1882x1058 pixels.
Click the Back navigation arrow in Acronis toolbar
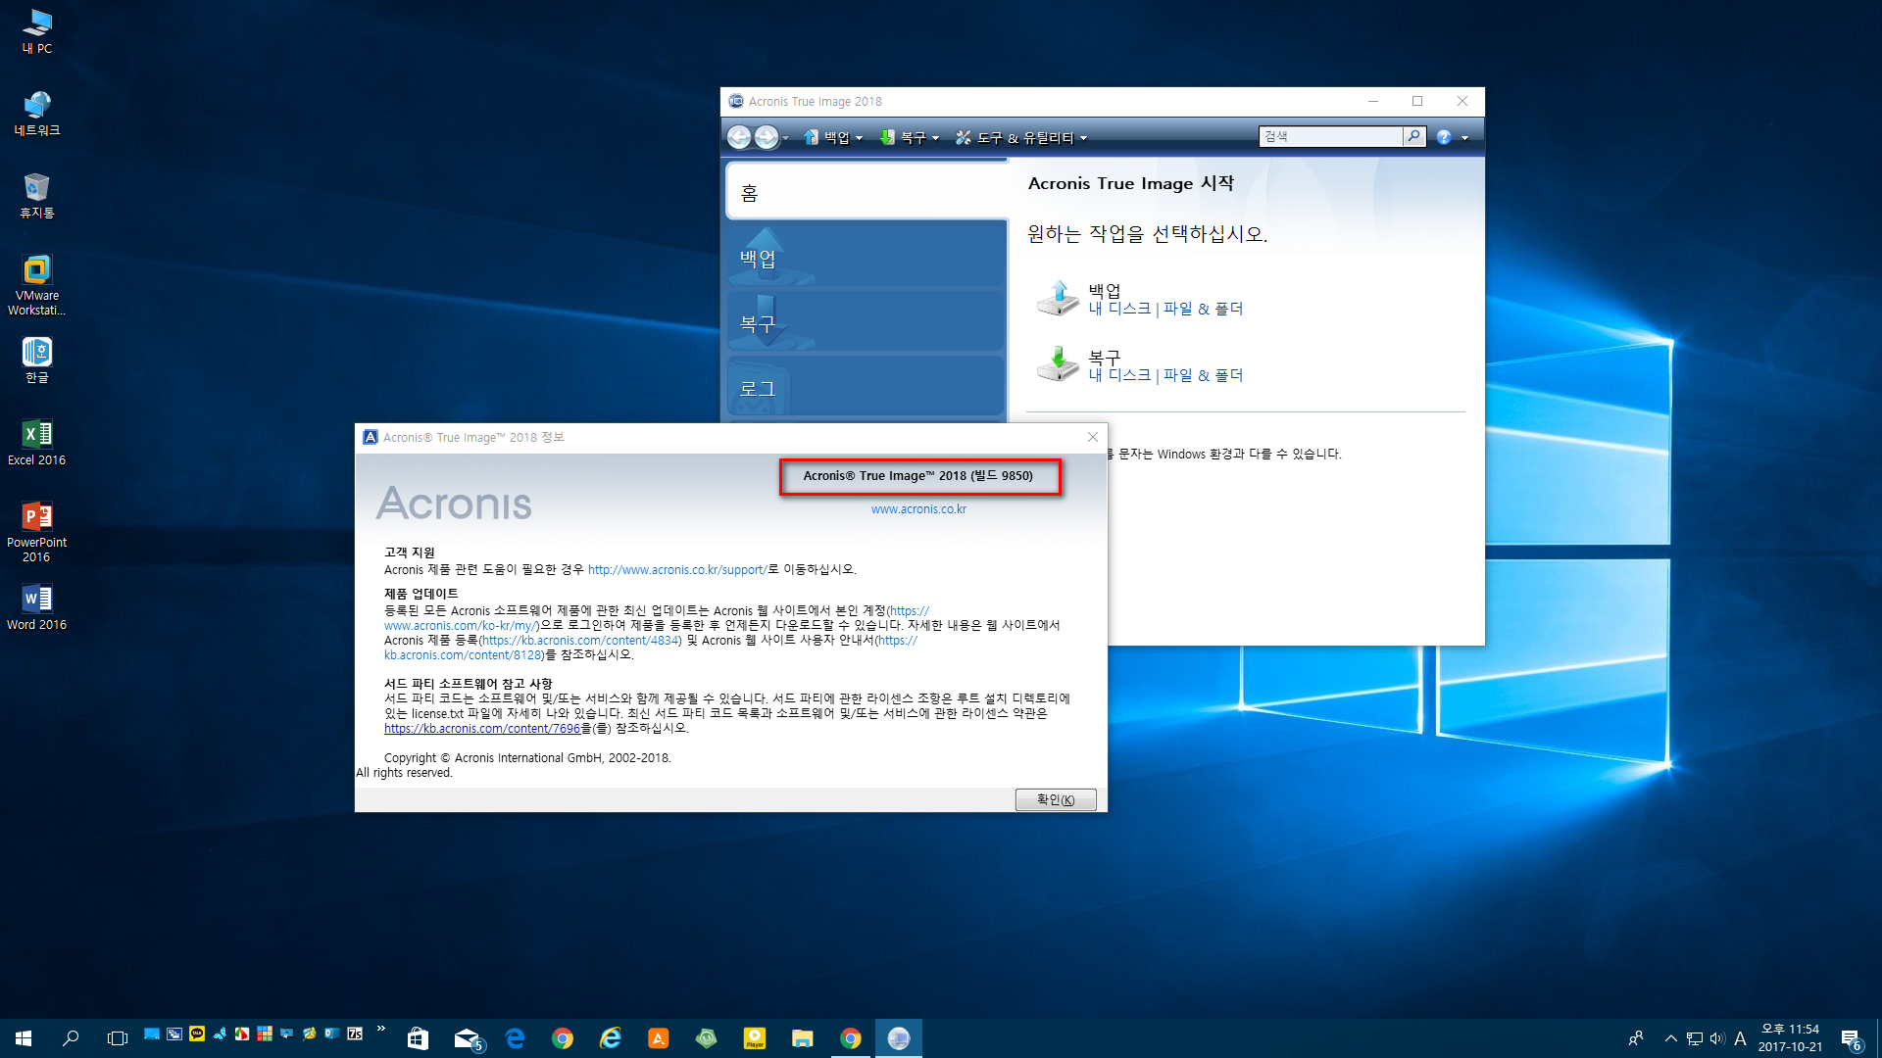(x=739, y=137)
